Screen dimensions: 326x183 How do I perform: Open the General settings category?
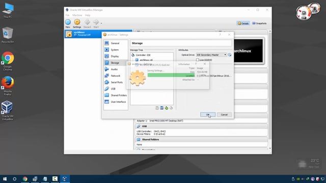point(116,43)
